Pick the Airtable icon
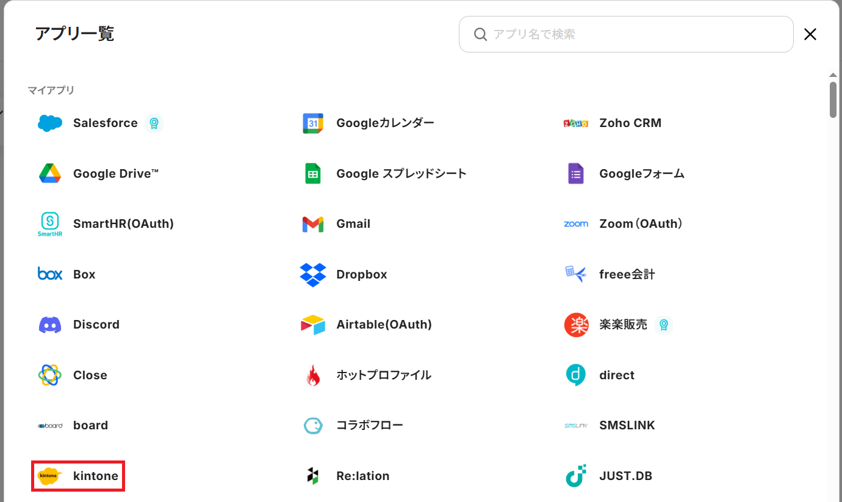Screen dimensions: 842x502 pyautogui.click(x=313, y=325)
